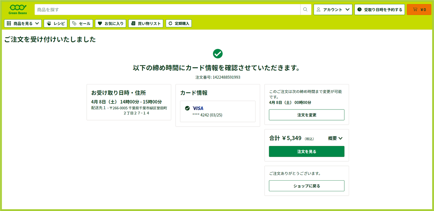The height and width of the screenshot is (211, 434).
Task: Click the ご注文ありがとうございます。 message
Action: click(x=295, y=173)
